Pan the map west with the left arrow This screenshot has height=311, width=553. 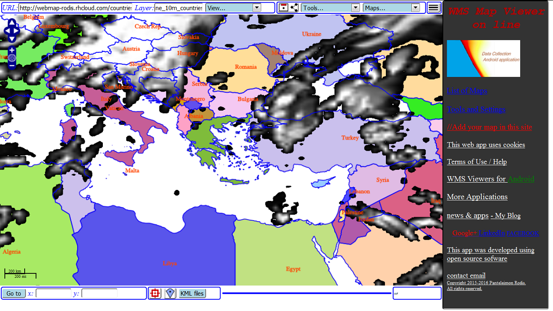point(8,31)
